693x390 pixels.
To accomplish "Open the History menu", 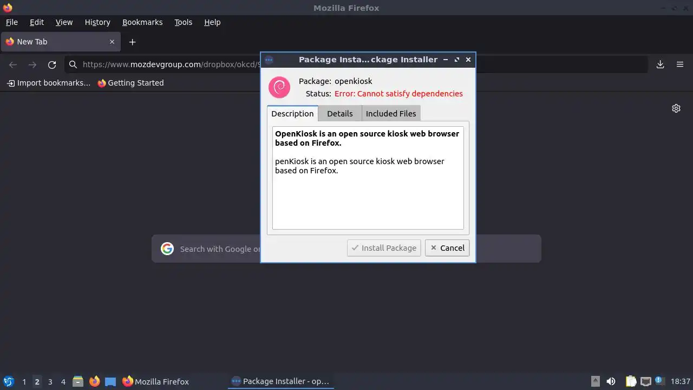I will [x=97, y=22].
